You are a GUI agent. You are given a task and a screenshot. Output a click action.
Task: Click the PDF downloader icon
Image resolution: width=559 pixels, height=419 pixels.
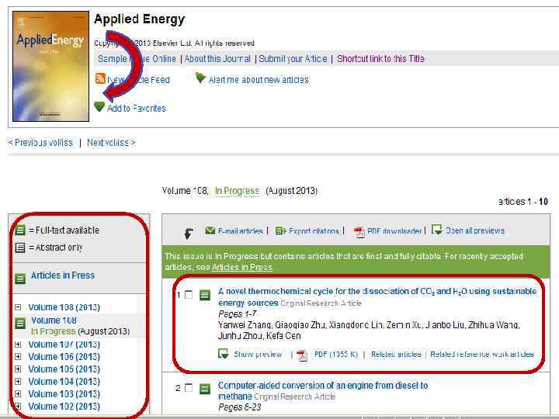tap(359, 231)
